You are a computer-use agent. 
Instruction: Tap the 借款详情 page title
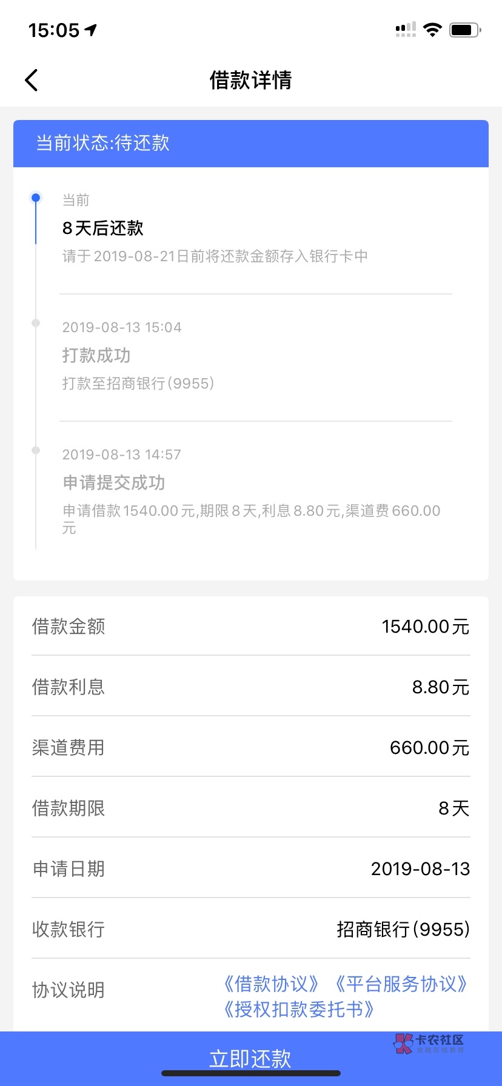tap(251, 80)
